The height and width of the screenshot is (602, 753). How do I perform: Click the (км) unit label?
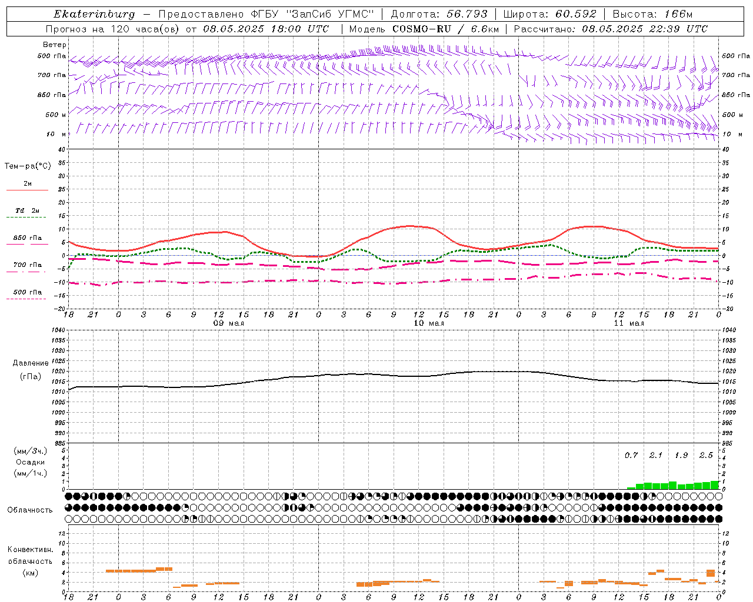[30, 573]
